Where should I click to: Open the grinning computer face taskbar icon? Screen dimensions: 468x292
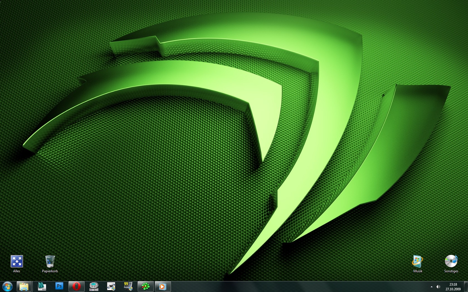tap(94, 286)
